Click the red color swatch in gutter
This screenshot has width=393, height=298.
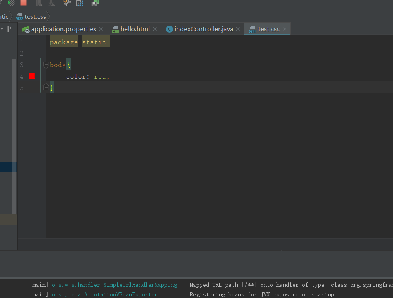pyautogui.click(x=32, y=76)
